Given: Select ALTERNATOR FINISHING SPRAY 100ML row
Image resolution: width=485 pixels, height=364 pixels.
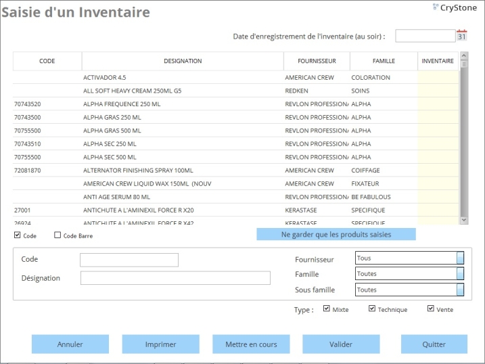Looking at the screenshot, I should (235, 170).
